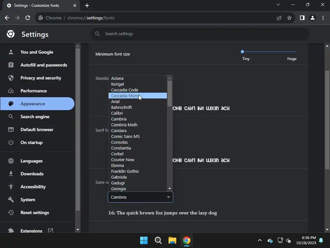This screenshot has height=248, width=330.
Task: Select Arial in font list
Action: click(138, 101)
